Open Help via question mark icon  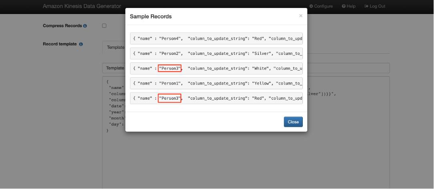[344, 6]
